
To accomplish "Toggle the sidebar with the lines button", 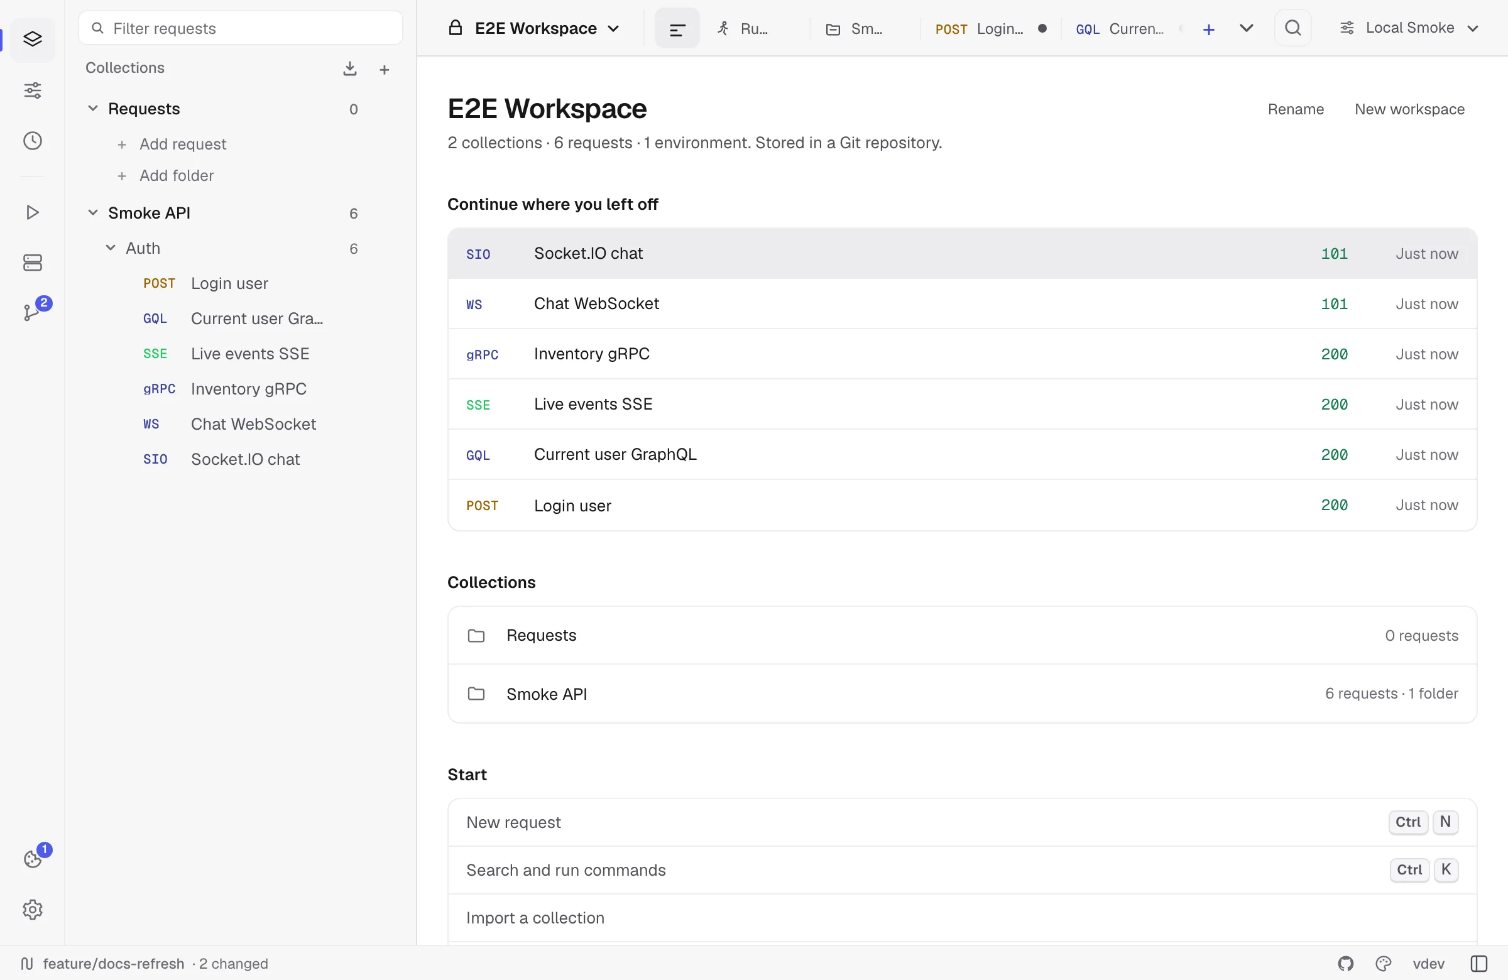I will pyautogui.click(x=677, y=28).
